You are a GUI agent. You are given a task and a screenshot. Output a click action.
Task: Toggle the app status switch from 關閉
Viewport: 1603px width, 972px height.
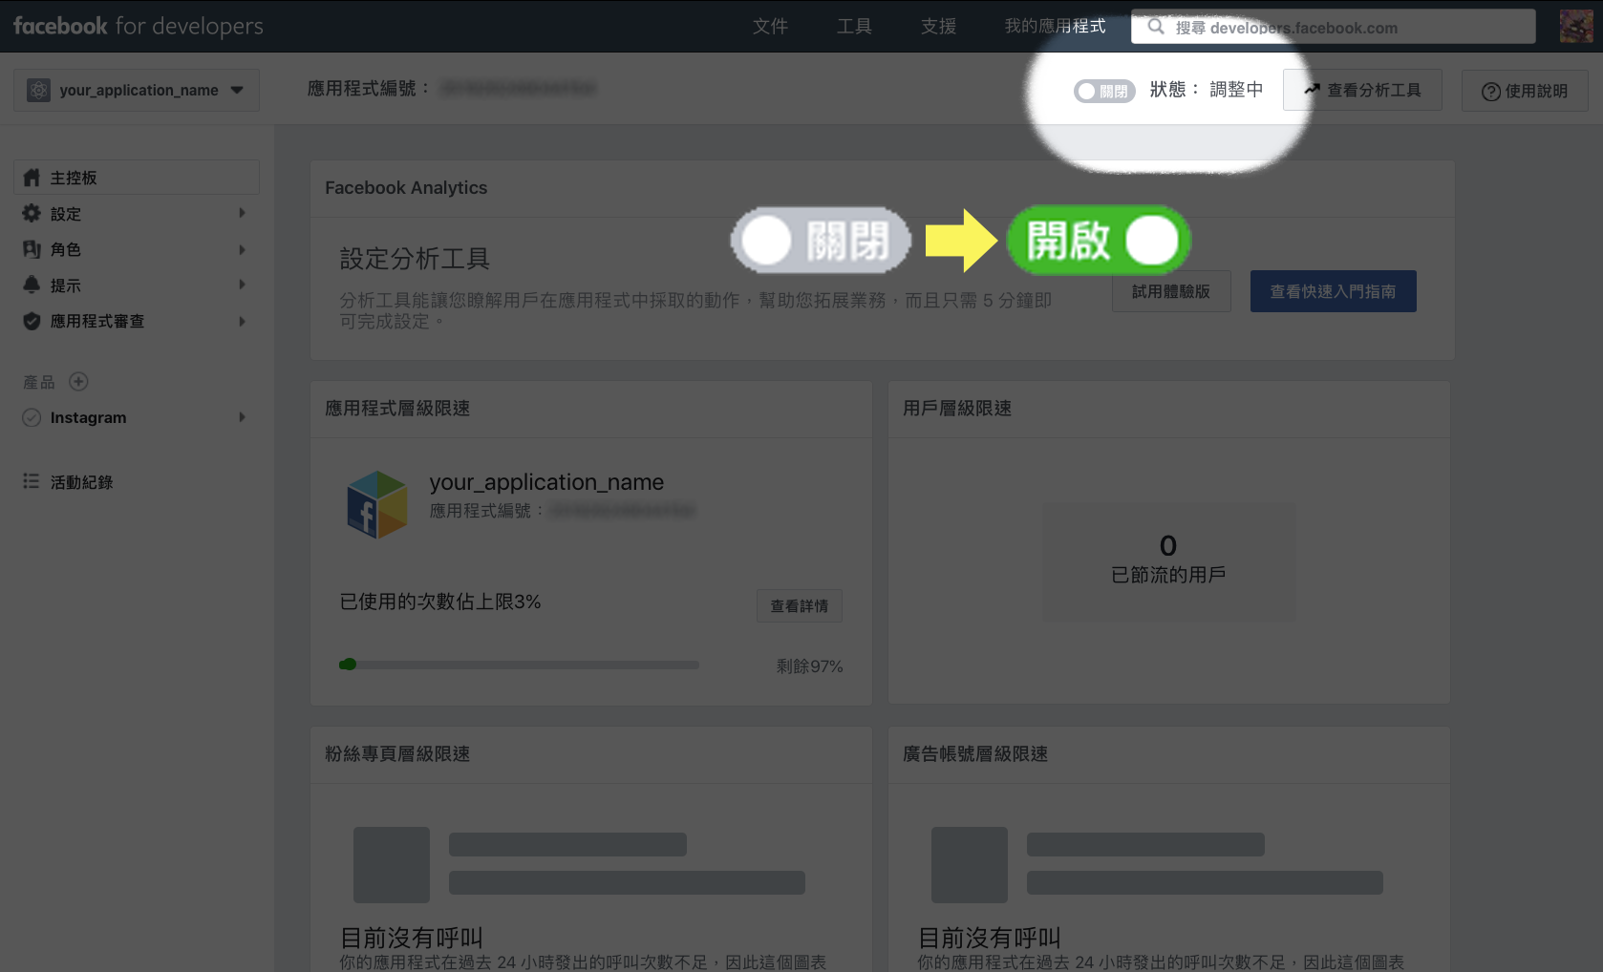1104,91
